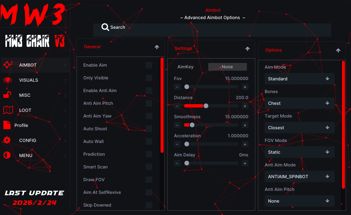This screenshot has height=215, width=351.
Task: Collapse the Settings panel arrow
Action: coord(247,49)
